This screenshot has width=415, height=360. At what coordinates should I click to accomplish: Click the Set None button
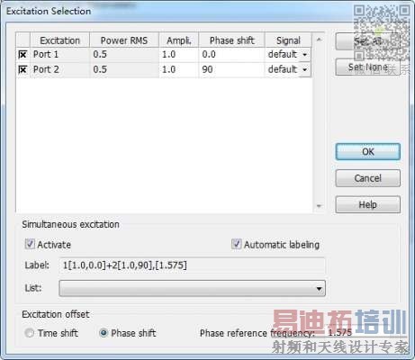pos(367,67)
